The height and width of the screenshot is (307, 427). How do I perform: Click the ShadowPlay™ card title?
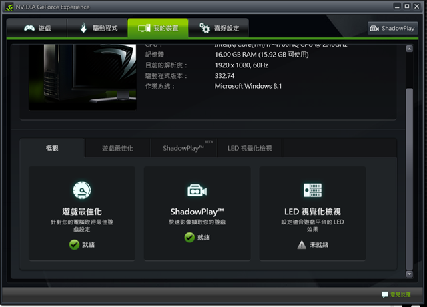coord(197,212)
